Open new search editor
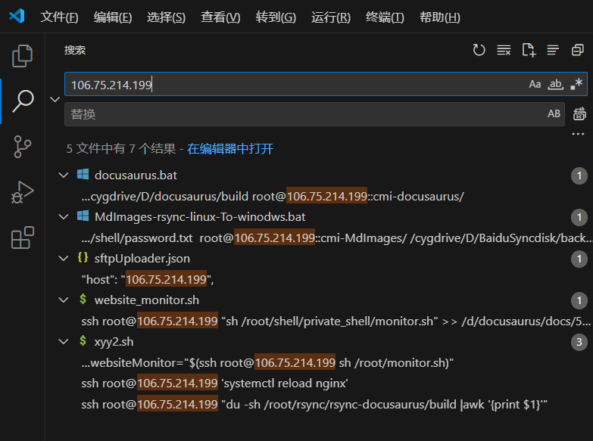Screen dimensions: 593x441 (x=529, y=50)
